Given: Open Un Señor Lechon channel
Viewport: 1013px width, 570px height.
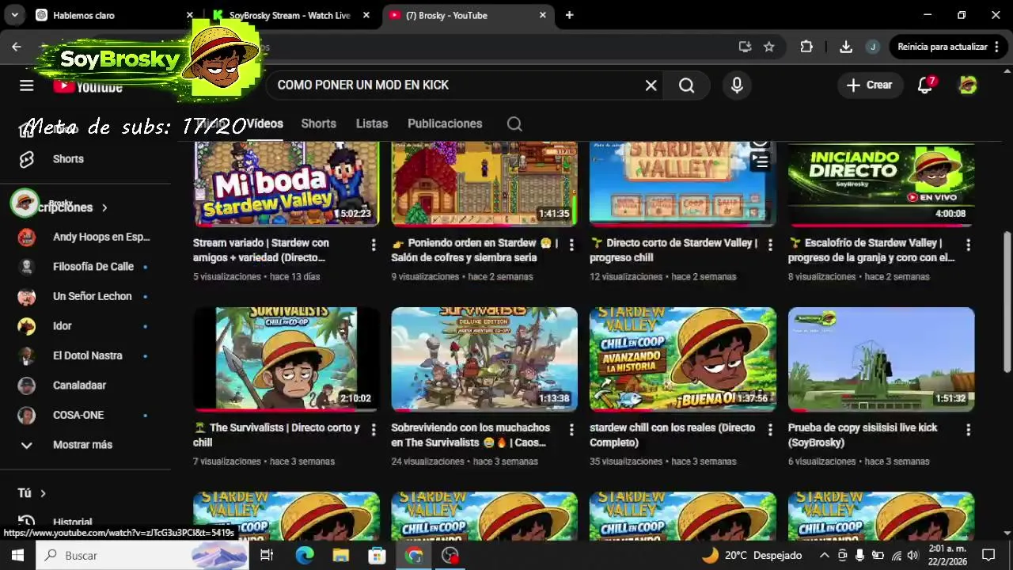Looking at the screenshot, I should [85, 296].
